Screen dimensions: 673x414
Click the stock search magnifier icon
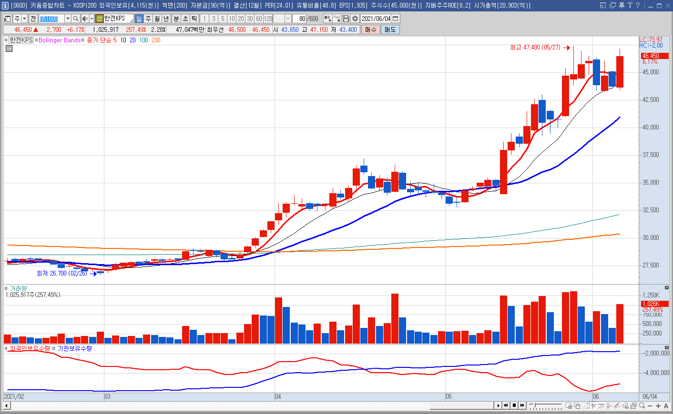pyautogui.click(x=75, y=19)
